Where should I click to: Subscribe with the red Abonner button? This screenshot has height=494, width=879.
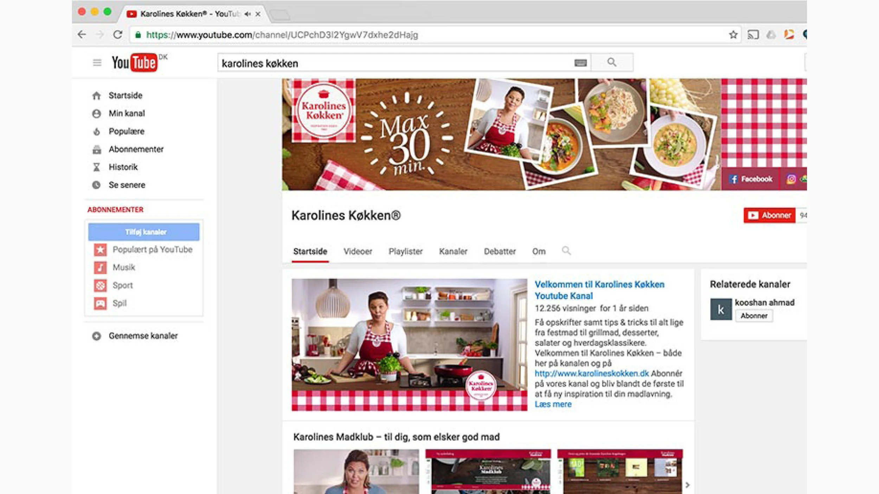click(x=769, y=215)
